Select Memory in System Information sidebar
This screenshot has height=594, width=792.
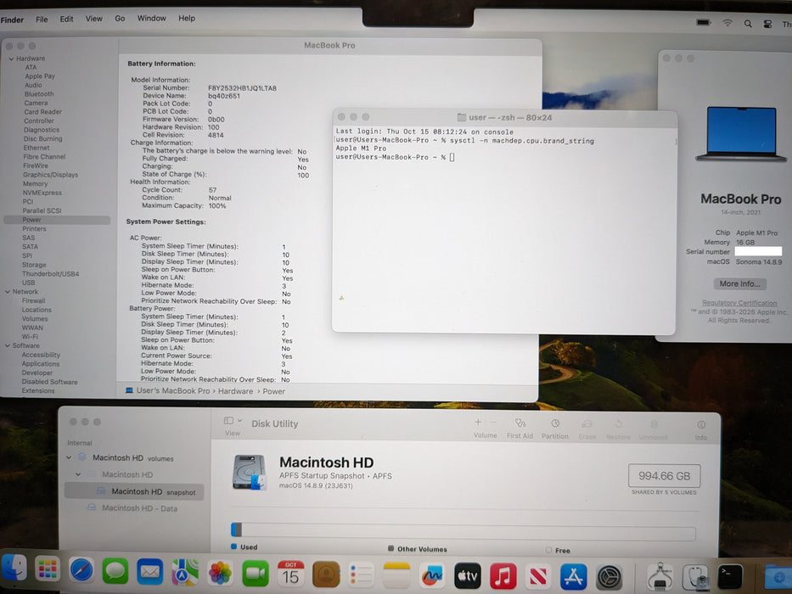[x=35, y=184]
